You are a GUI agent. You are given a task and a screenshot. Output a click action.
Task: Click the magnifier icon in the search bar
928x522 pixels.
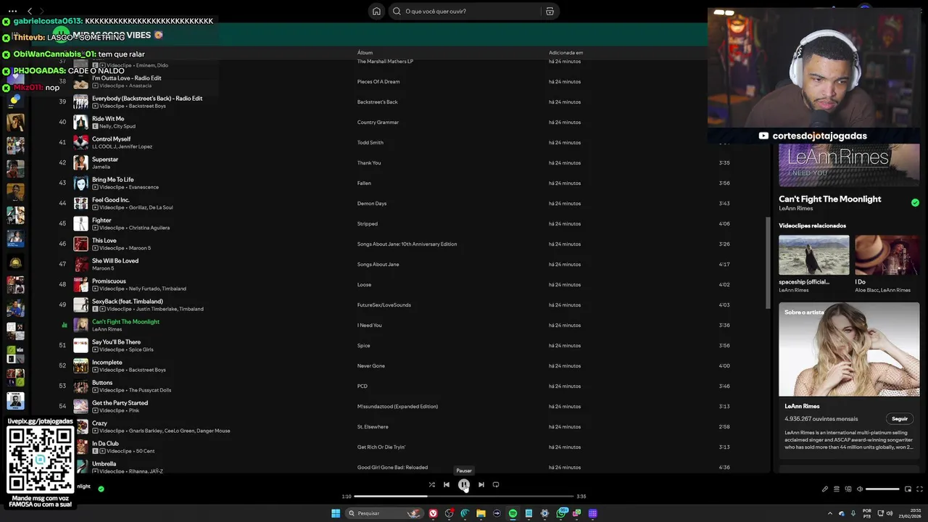tap(397, 11)
